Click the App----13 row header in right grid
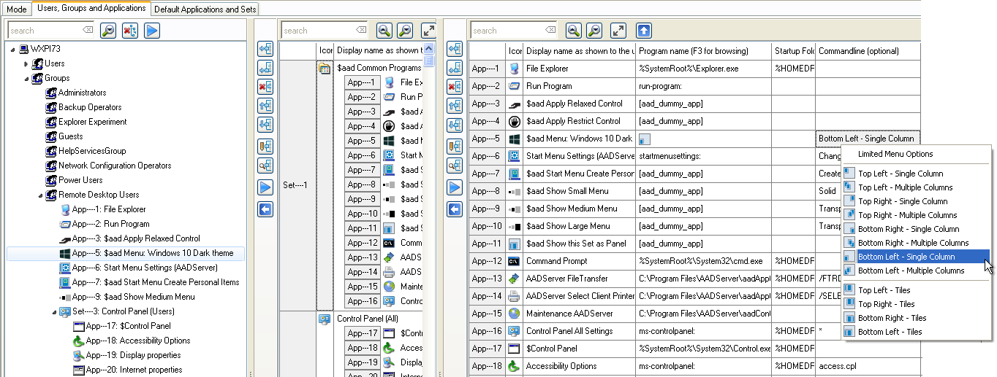The height and width of the screenshot is (377, 997). (487, 279)
